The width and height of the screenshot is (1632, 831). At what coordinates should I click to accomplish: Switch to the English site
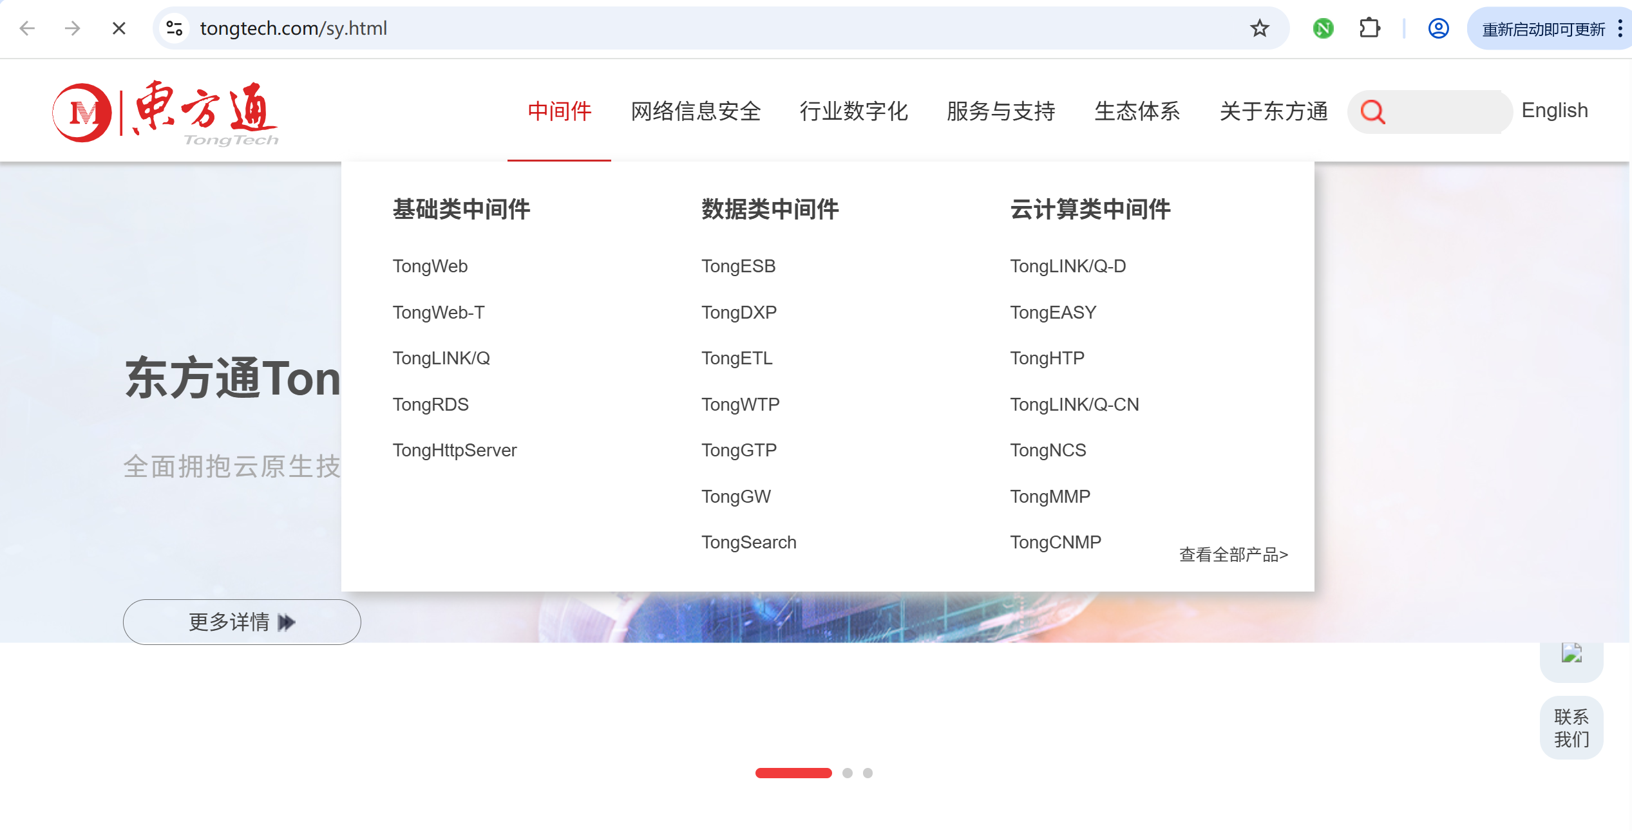(x=1554, y=110)
